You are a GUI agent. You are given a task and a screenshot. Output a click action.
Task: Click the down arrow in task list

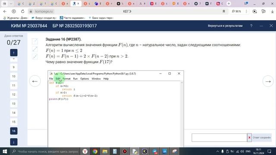(x=14, y=142)
